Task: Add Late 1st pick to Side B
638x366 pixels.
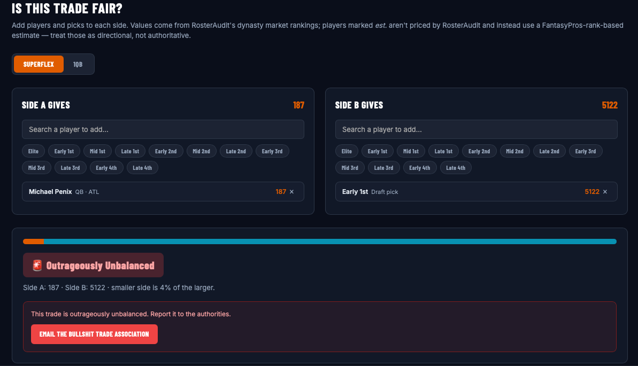Action: coord(443,151)
